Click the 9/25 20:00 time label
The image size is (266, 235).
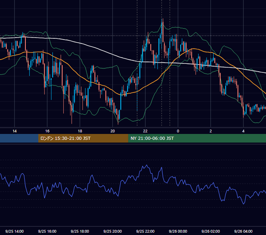coord(113,231)
